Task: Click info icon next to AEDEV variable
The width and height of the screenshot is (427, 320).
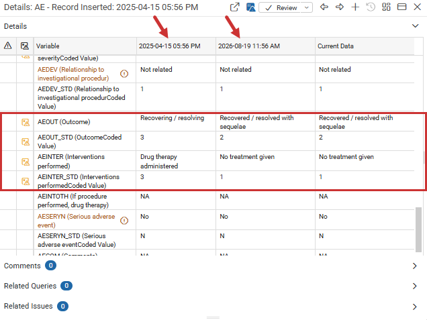Action: point(124,74)
